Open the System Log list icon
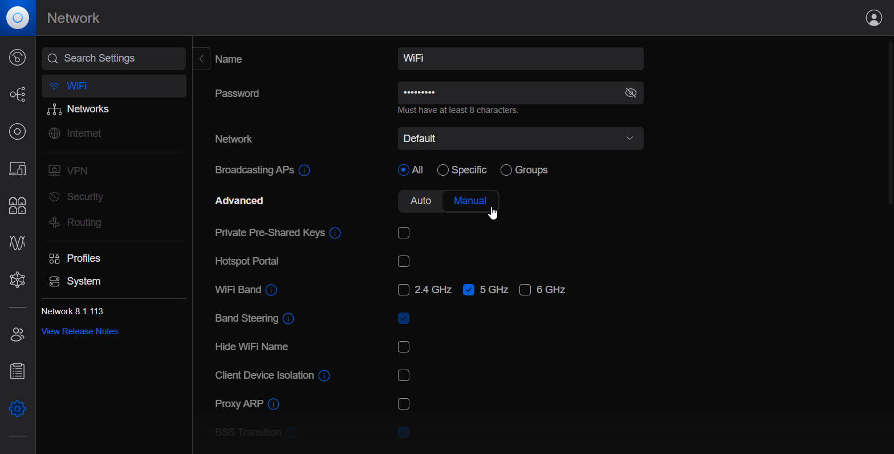 coord(18,371)
